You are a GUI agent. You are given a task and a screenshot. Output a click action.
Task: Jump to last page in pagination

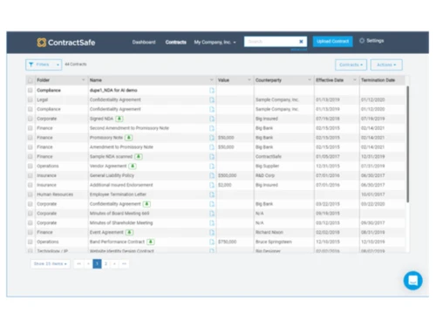pos(124,263)
